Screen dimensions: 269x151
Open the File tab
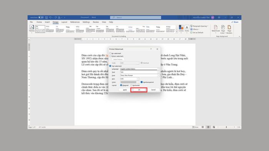(31, 22)
